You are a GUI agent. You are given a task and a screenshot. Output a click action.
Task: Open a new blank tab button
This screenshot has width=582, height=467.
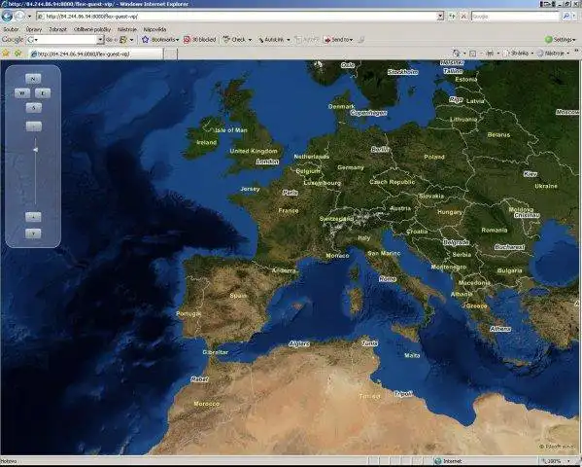(171, 54)
